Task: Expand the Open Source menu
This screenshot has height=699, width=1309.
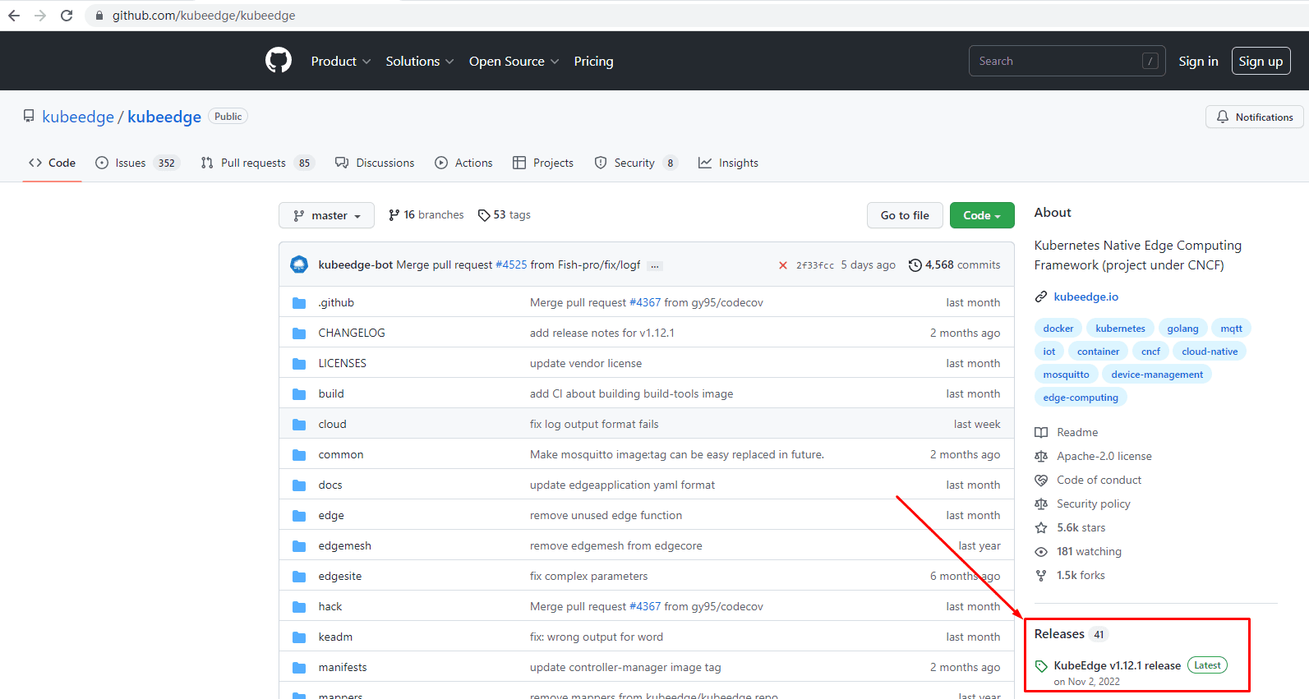Action: pos(514,62)
